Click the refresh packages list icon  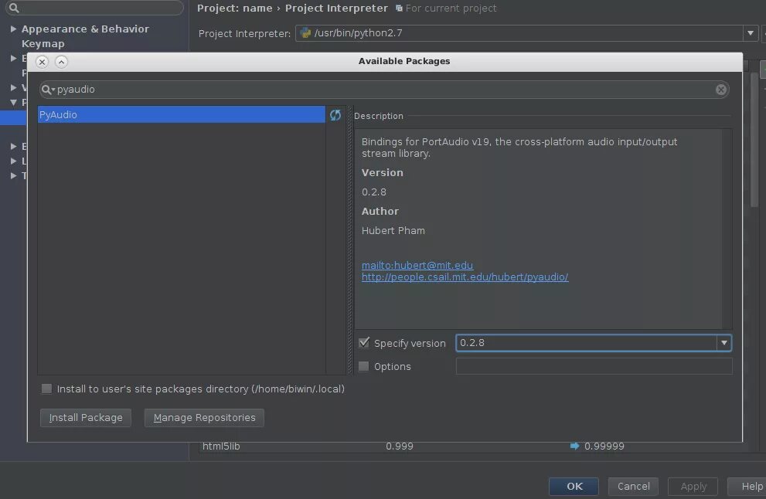335,115
